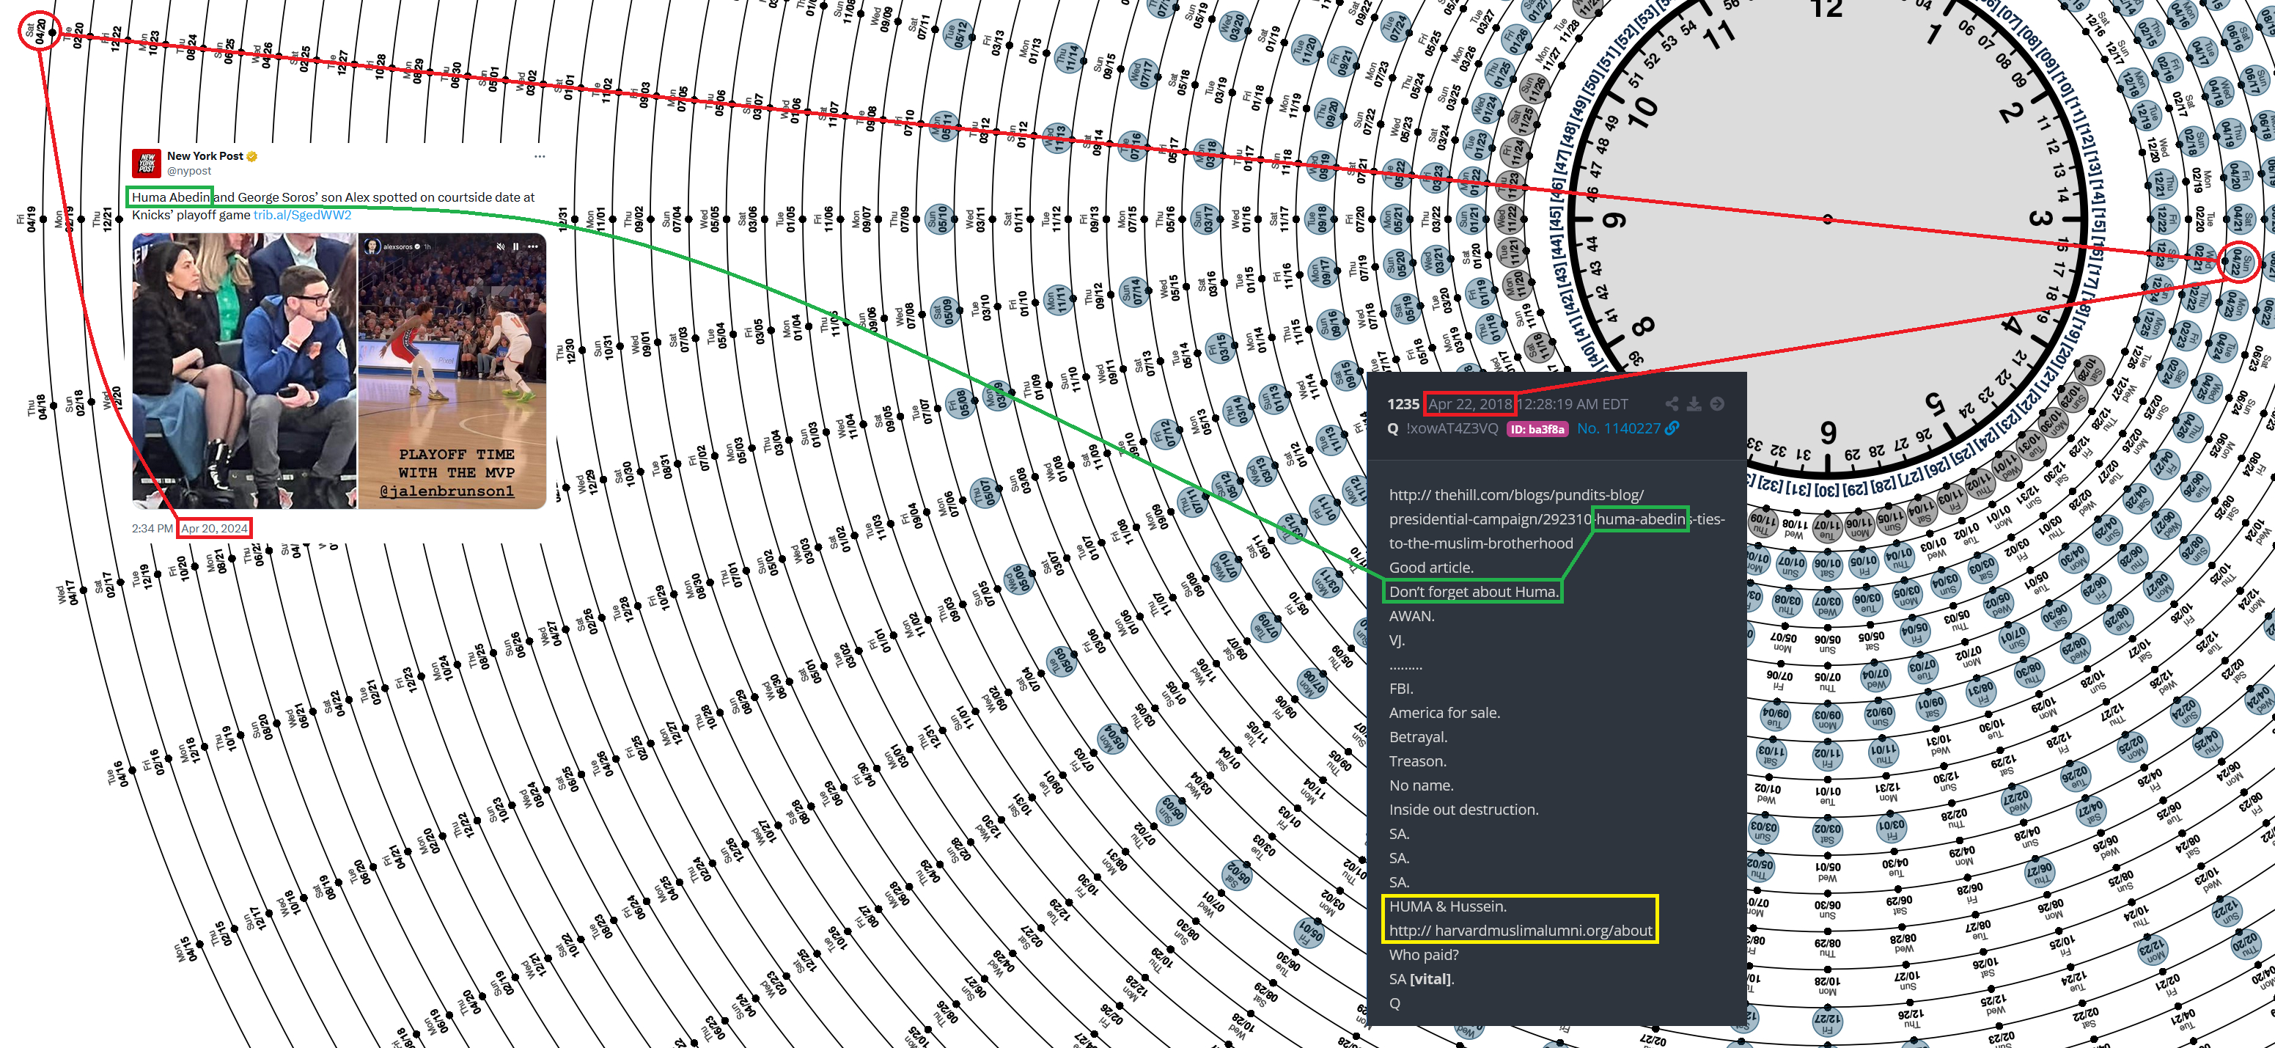The height and width of the screenshot is (1048, 2275).
Task: Click the 2:34 PM tweet timestamp
Action: [152, 529]
